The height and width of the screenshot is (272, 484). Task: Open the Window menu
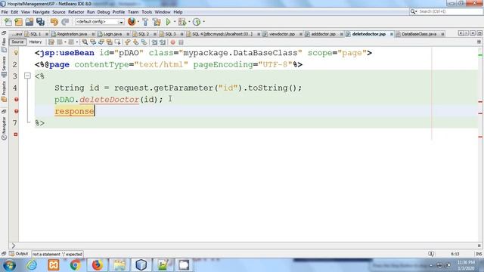tap(163, 12)
